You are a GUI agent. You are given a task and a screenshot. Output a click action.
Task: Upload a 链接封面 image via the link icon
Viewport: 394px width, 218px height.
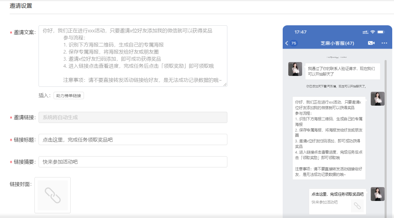53,195
